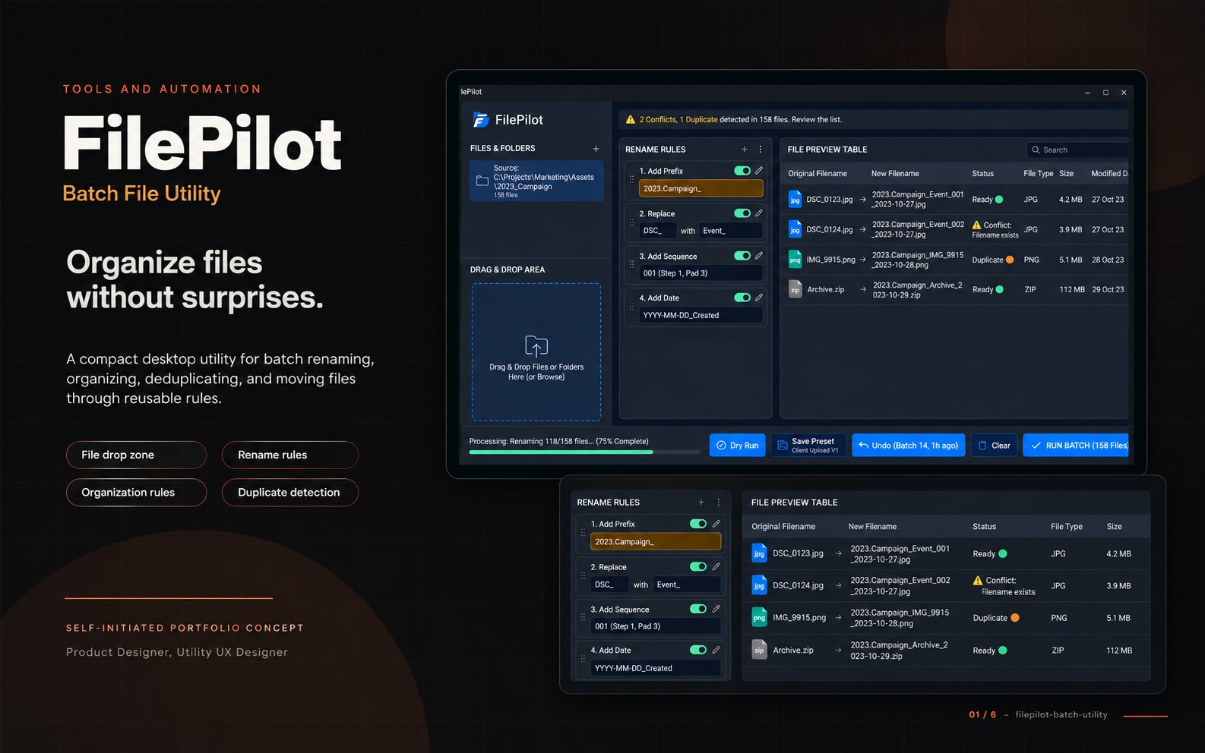Viewport: 1205px width, 753px height.
Task: Add a rule with main window RENAME RULES plus
Action: click(x=744, y=150)
